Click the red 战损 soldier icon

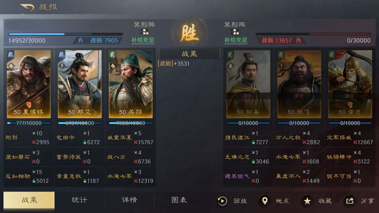pos(299,40)
